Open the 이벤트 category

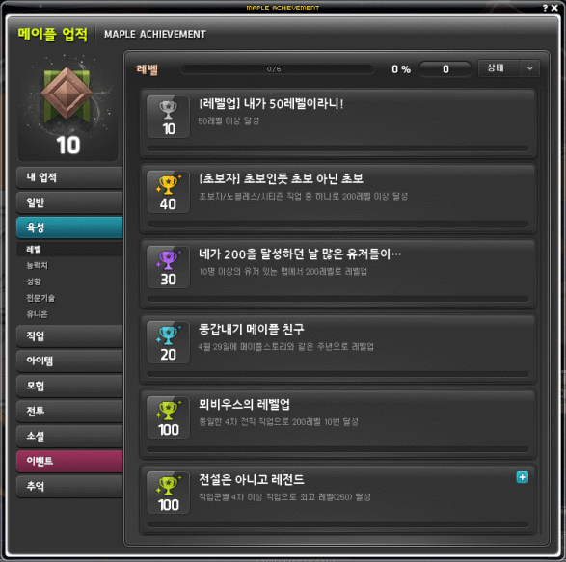pyautogui.click(x=69, y=461)
